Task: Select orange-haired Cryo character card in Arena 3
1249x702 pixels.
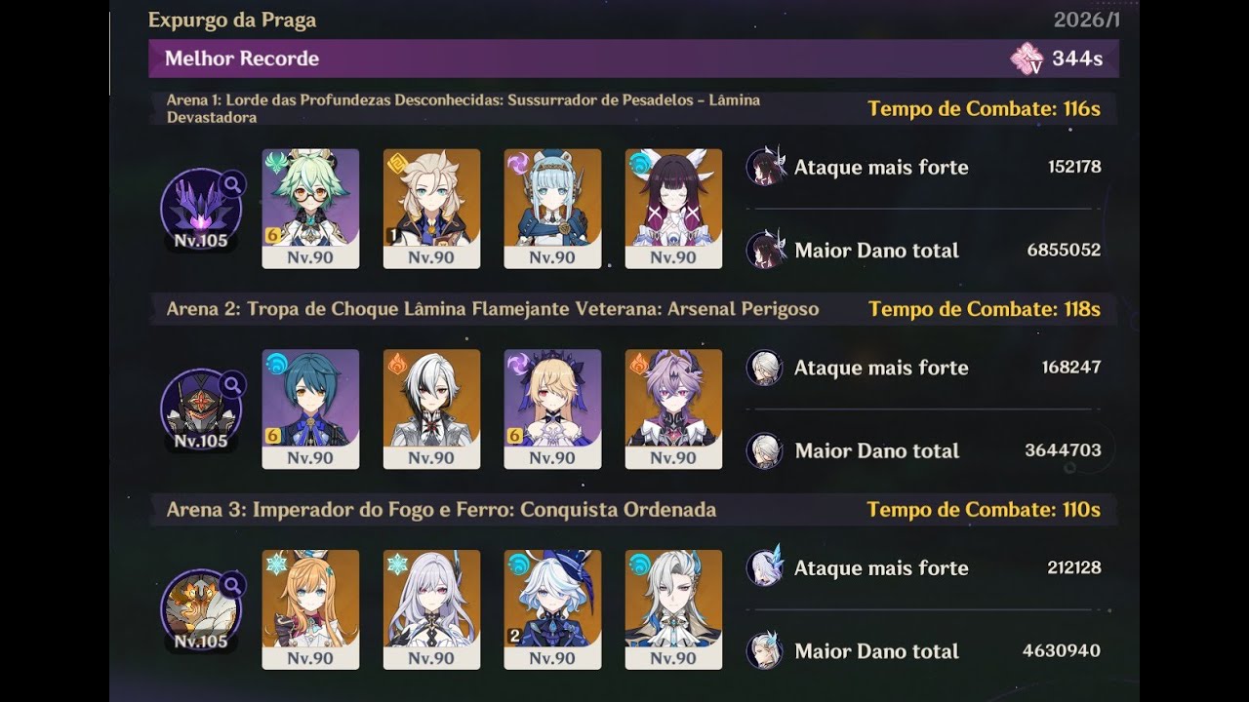Action: (310, 610)
